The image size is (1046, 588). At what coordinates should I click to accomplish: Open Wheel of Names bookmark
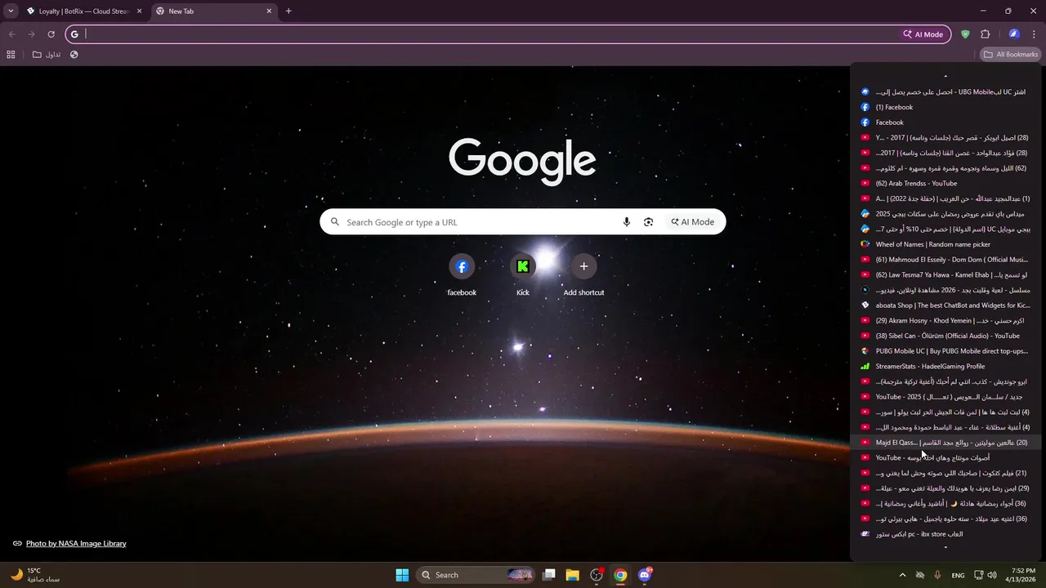(945, 244)
